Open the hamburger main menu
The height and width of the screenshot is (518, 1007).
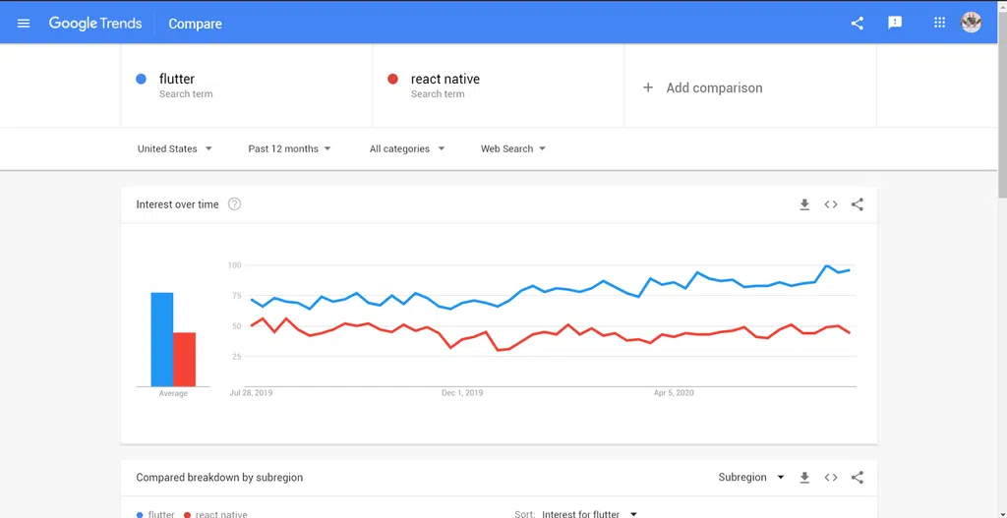pyautogui.click(x=24, y=24)
